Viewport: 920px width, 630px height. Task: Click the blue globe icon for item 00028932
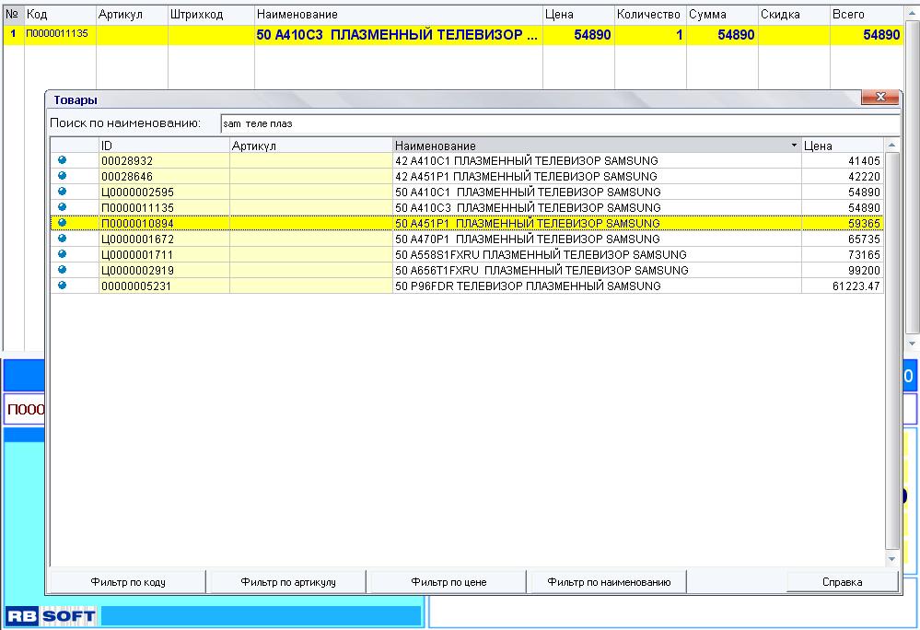click(x=62, y=160)
